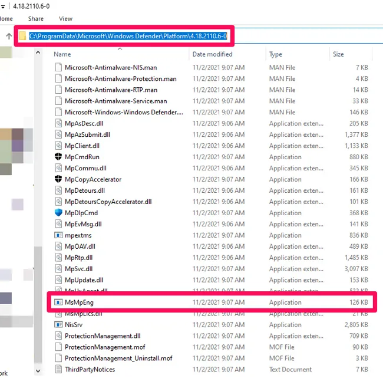Click the MpCopyAccelerator shield icon
383x385 pixels.
tap(58, 179)
